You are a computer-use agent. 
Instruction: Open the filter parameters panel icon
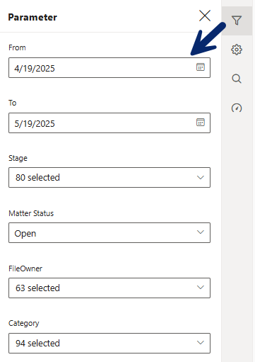click(x=237, y=21)
